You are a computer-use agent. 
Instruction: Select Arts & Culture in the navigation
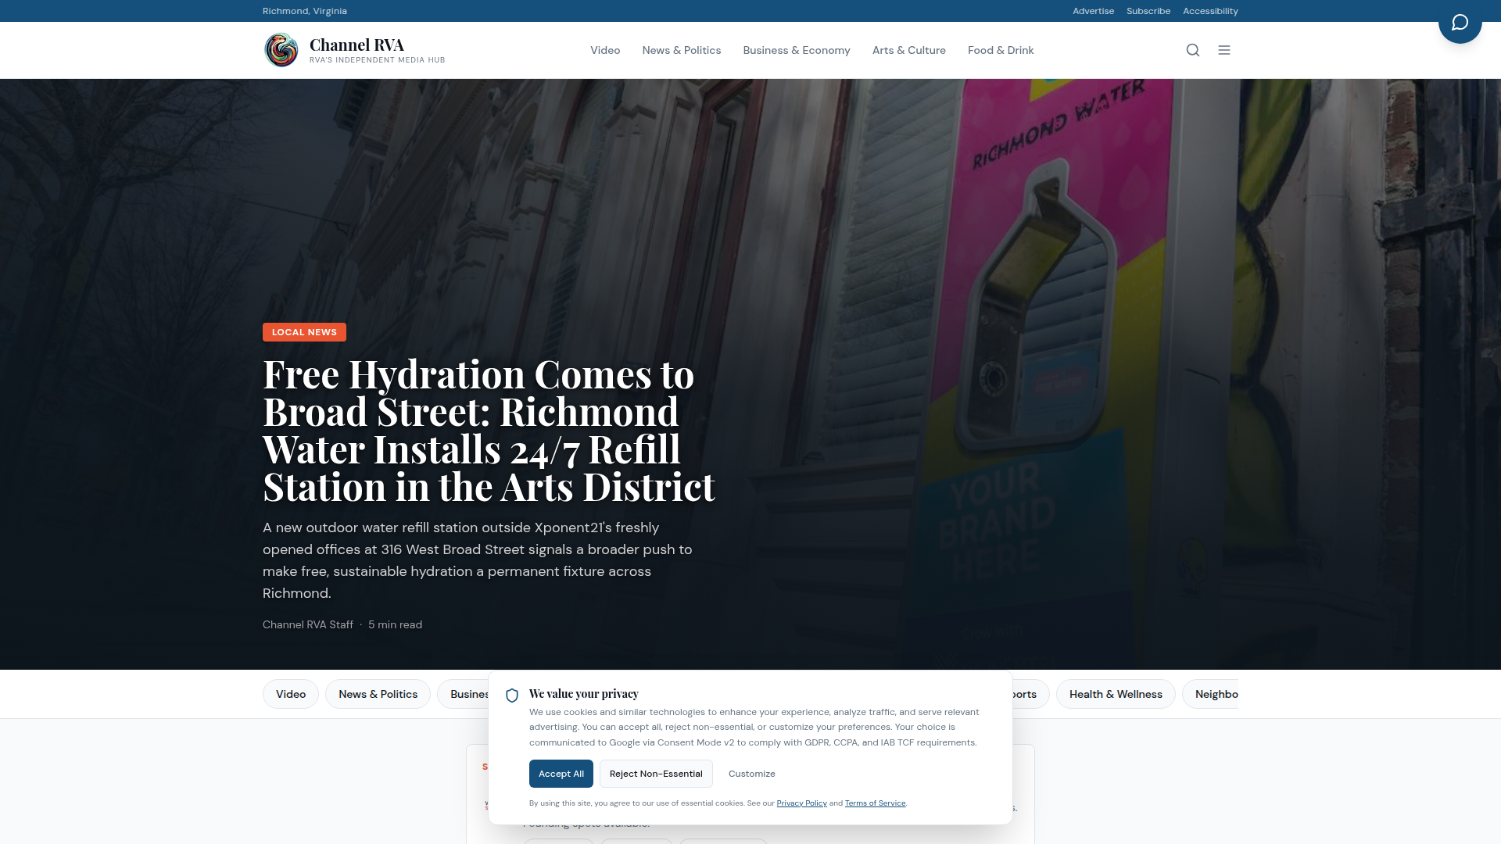tap(909, 50)
